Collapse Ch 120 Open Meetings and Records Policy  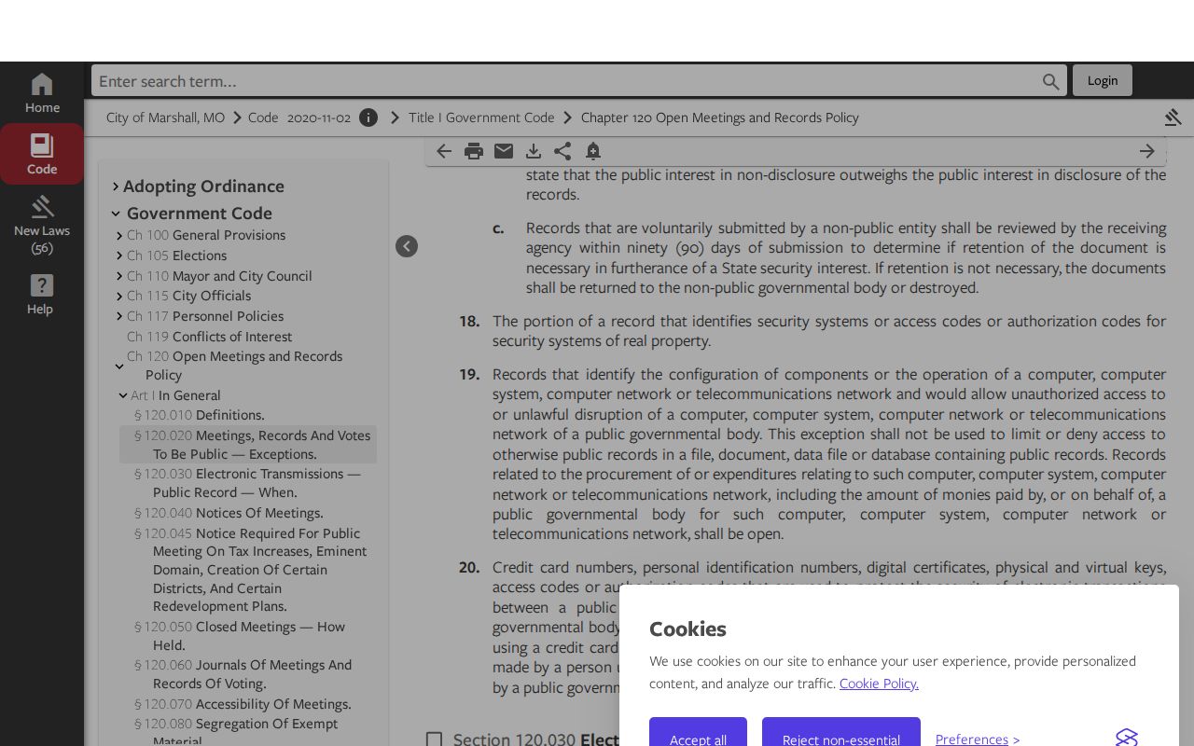pos(119,366)
